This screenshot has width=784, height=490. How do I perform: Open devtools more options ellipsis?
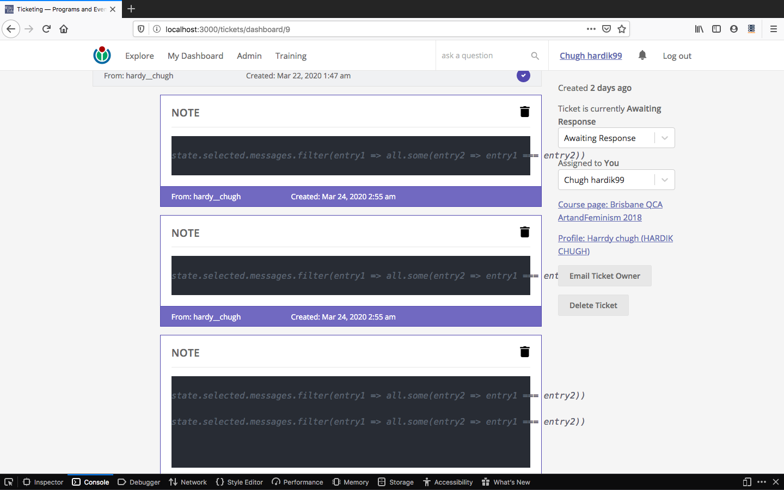(762, 482)
